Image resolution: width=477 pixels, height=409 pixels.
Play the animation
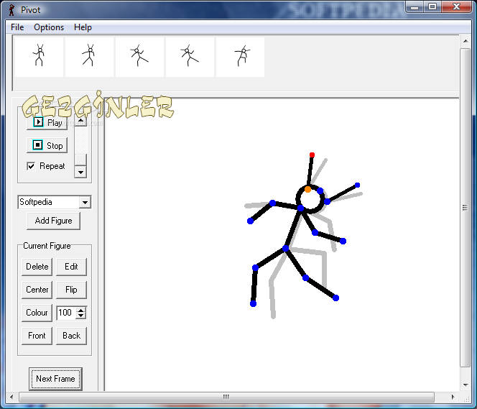(47, 123)
